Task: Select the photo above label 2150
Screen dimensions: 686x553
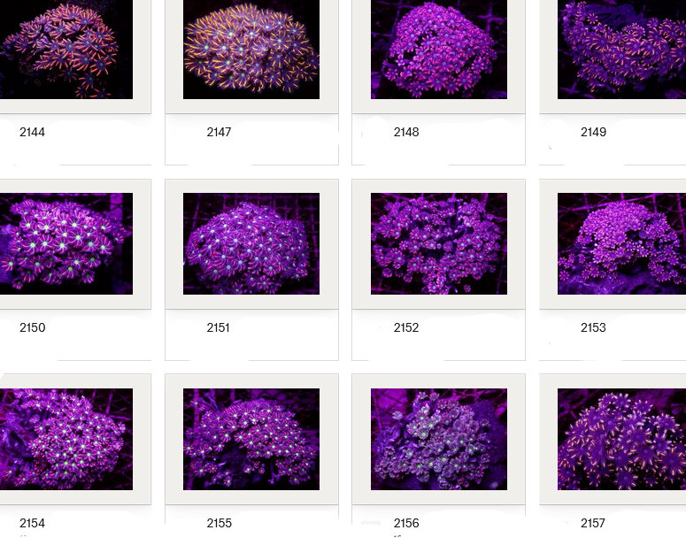Action: [x=66, y=243]
